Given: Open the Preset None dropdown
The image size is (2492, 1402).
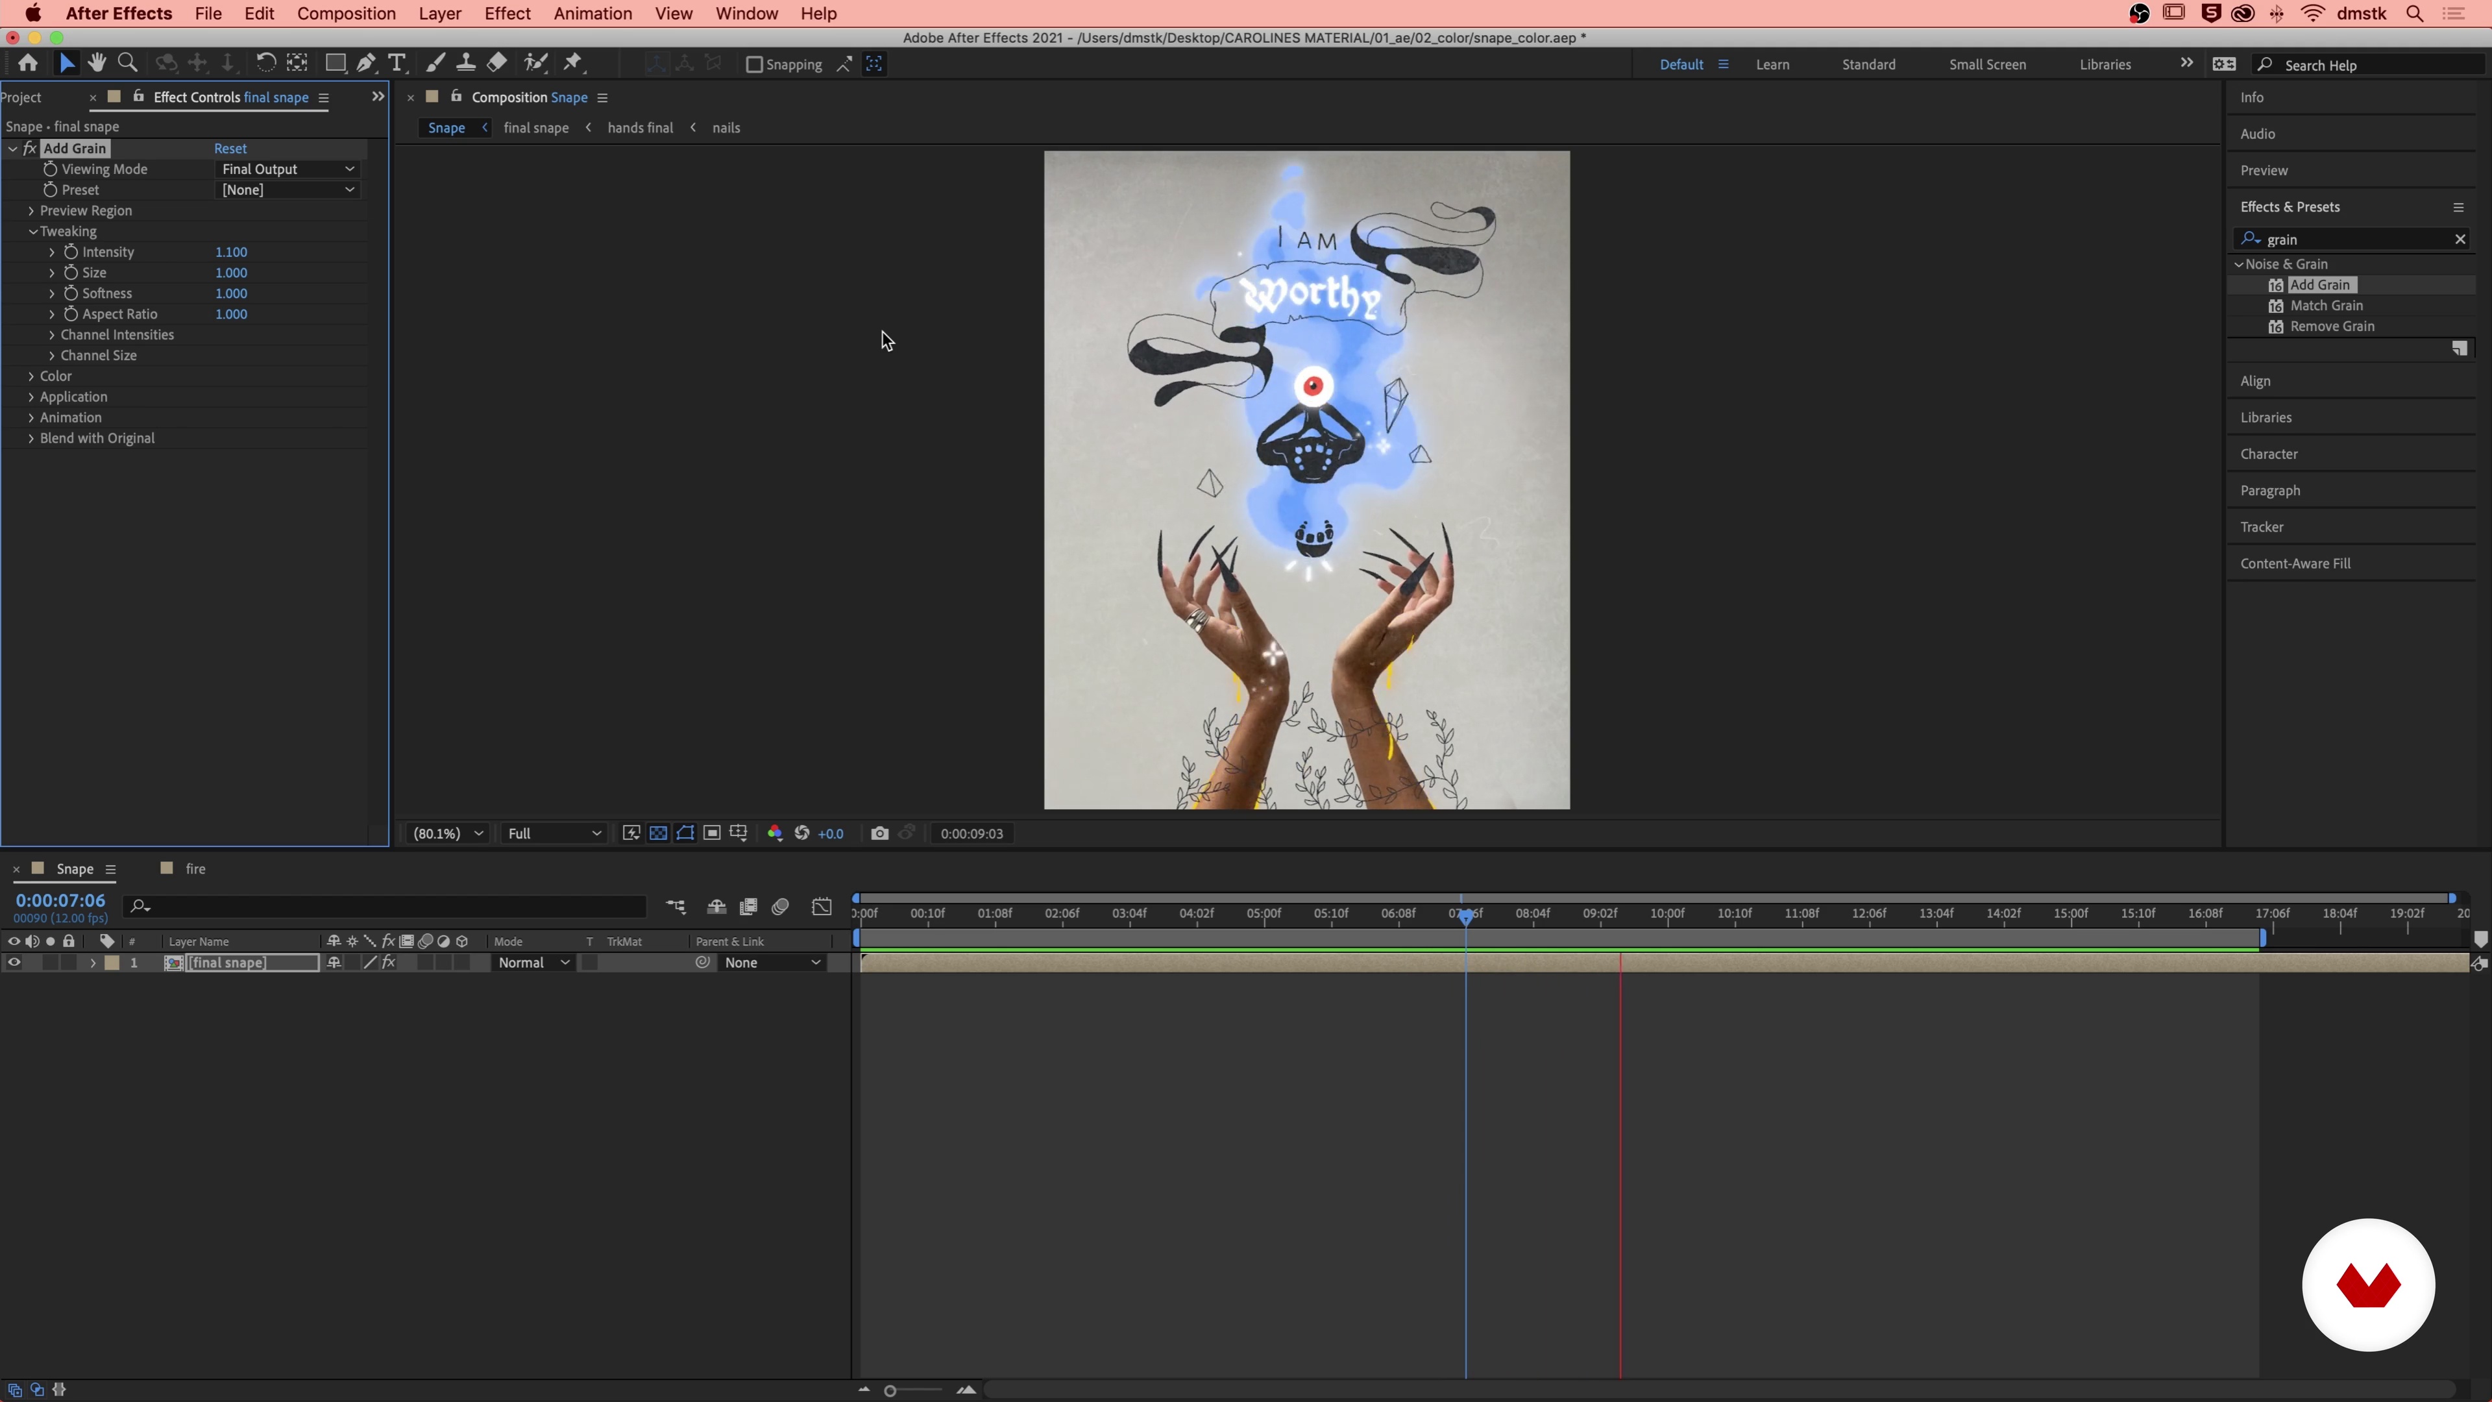Looking at the screenshot, I should (x=287, y=190).
